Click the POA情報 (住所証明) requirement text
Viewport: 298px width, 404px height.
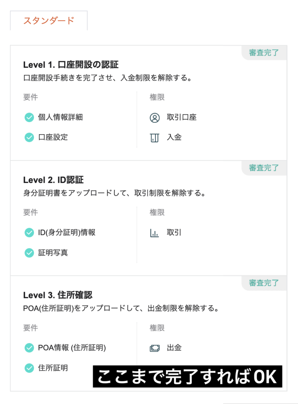point(72,348)
